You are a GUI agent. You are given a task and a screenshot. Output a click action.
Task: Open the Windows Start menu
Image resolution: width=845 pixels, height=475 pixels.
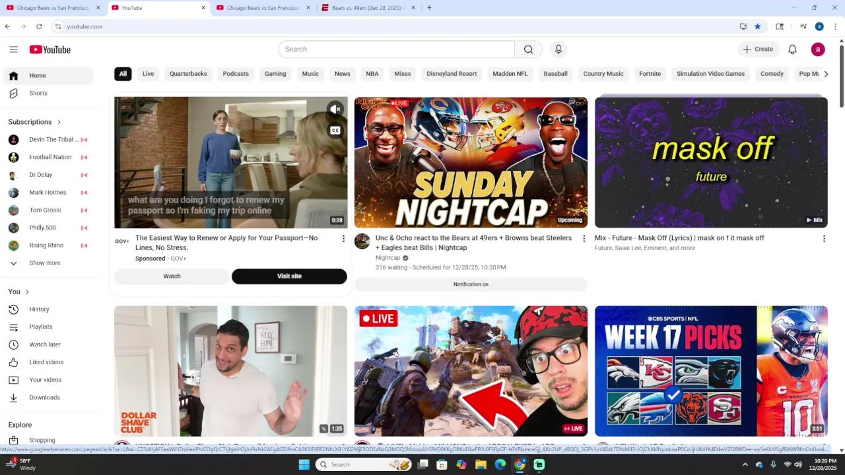[x=304, y=464]
